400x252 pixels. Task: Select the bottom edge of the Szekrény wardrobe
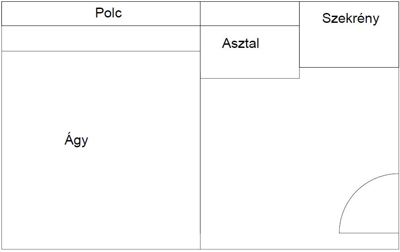349,68
